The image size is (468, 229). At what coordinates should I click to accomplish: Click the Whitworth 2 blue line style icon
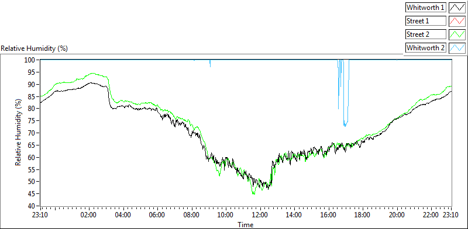pos(457,48)
